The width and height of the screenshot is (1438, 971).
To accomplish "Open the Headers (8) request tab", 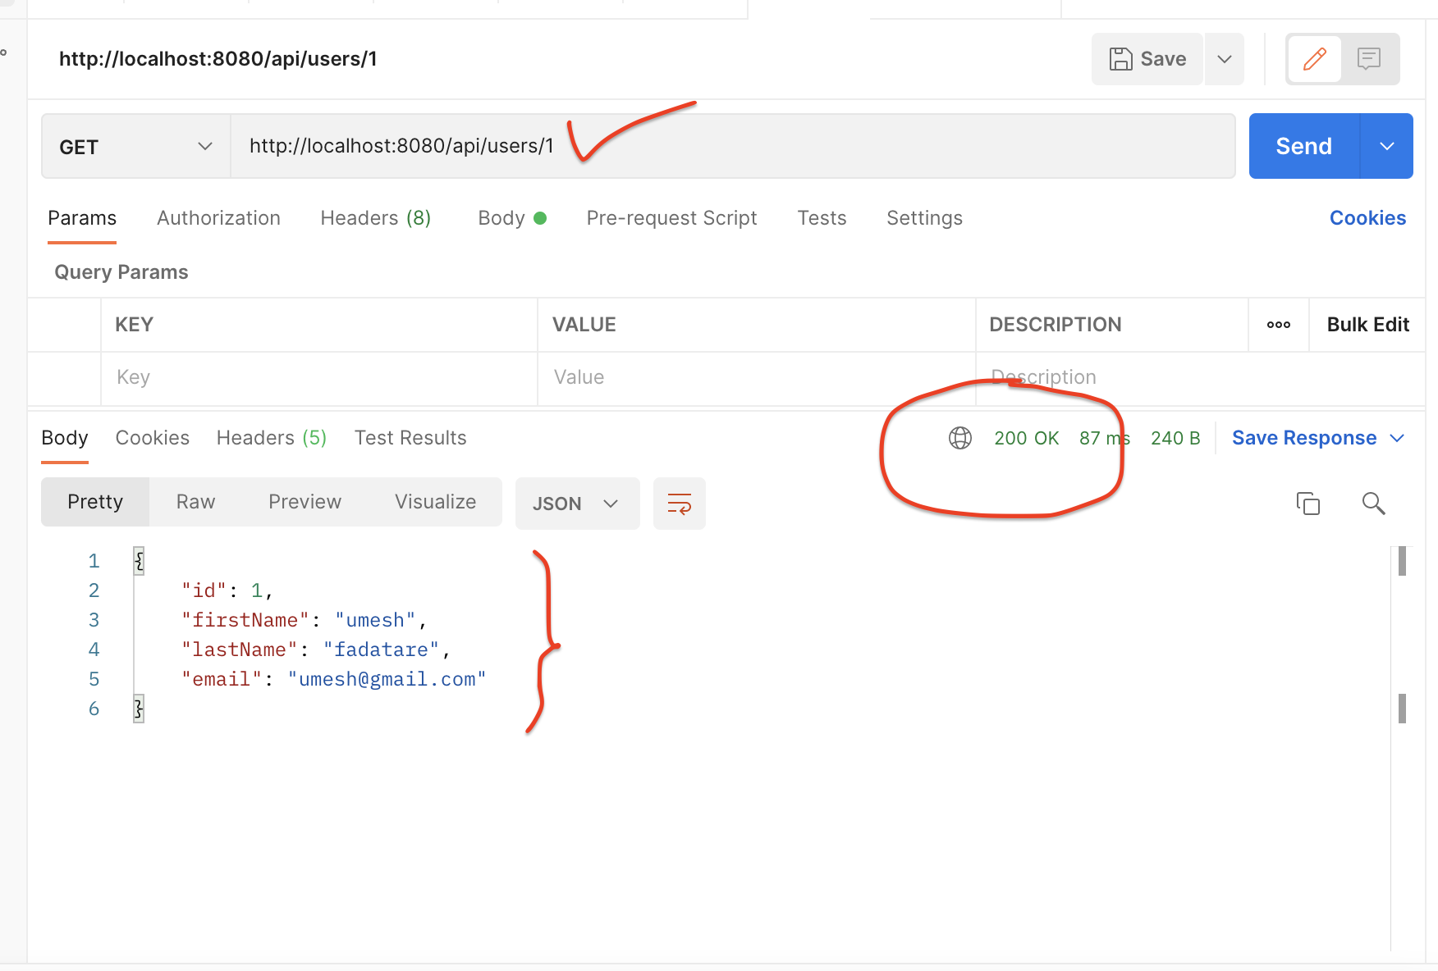I will (x=376, y=218).
